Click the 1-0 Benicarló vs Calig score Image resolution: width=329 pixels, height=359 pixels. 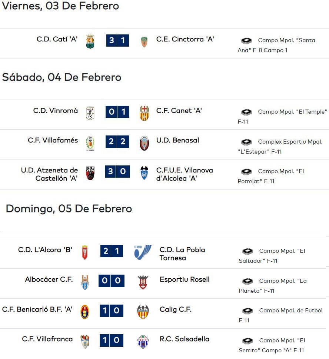(112, 311)
